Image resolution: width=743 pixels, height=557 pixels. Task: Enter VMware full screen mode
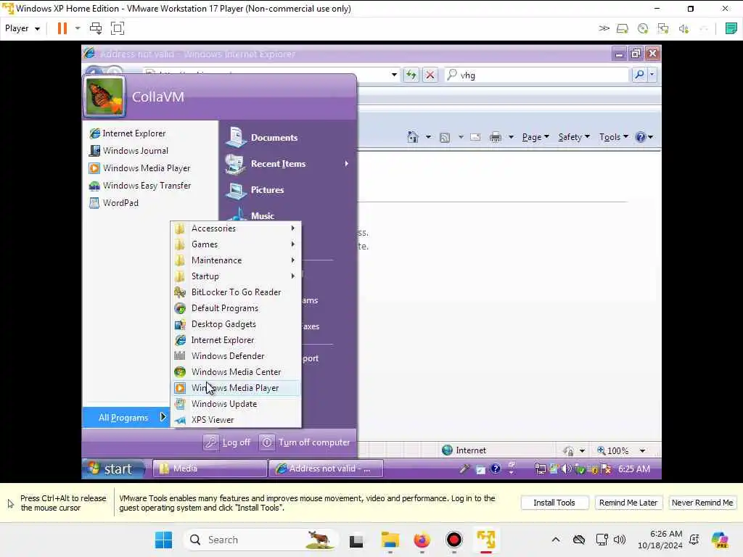click(118, 28)
